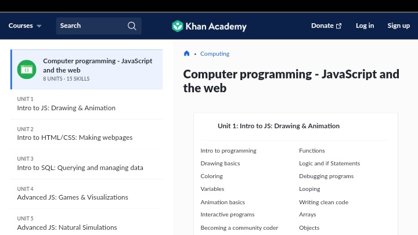Open Unit 5 Natural Simulations
Image resolution: width=418 pixels, height=235 pixels.
(67, 227)
